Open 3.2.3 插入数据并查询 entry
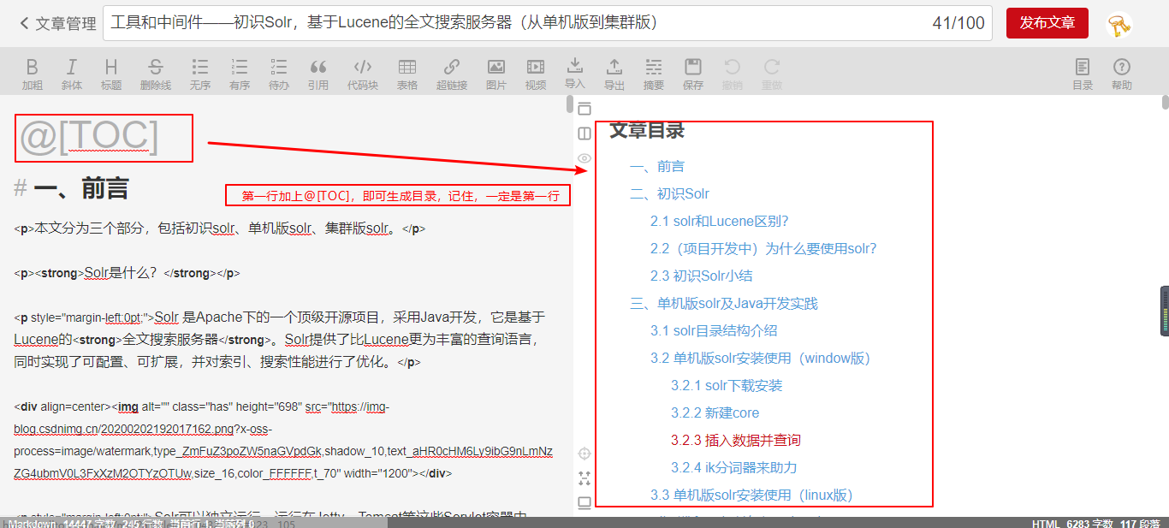 [736, 441]
